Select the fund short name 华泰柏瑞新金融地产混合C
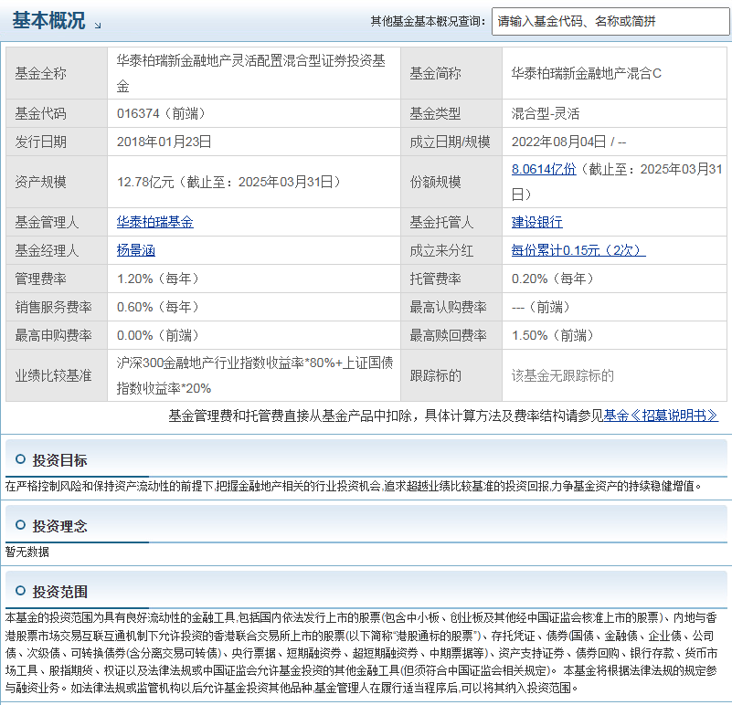Viewport: 732px width, 705px height. pyautogui.click(x=587, y=73)
